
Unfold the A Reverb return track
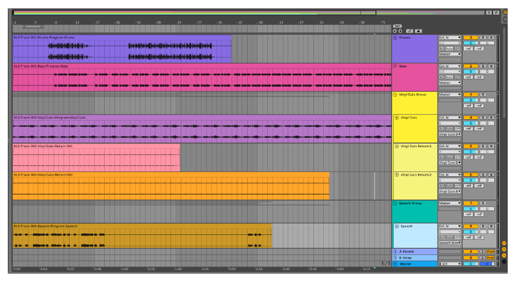coord(395,252)
